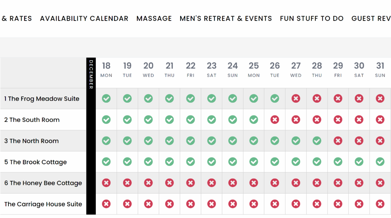
Task: Go to Men's Retreat & Events page
Action: coord(226,19)
